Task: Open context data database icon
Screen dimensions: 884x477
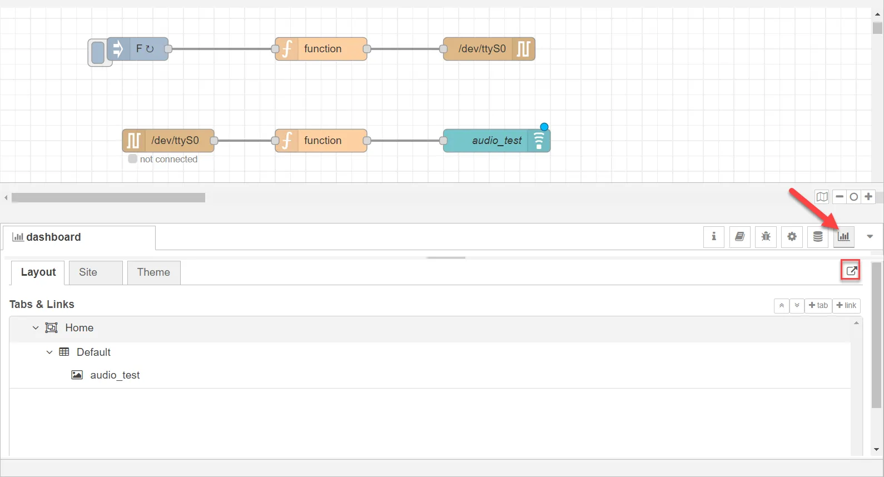Action: [818, 237]
